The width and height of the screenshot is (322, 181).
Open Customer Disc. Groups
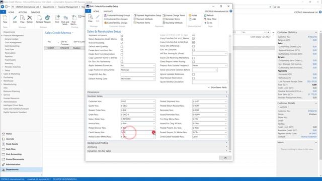(116, 23)
